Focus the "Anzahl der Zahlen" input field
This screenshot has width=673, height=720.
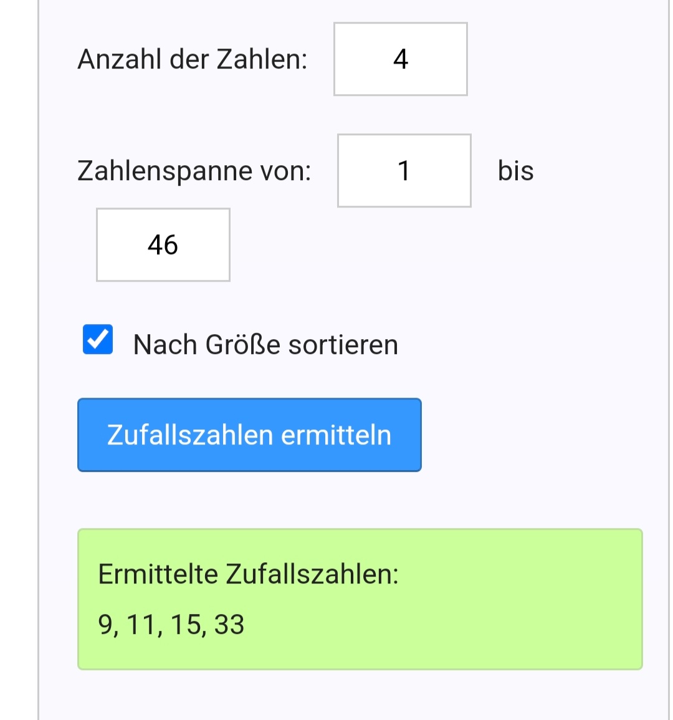click(400, 59)
